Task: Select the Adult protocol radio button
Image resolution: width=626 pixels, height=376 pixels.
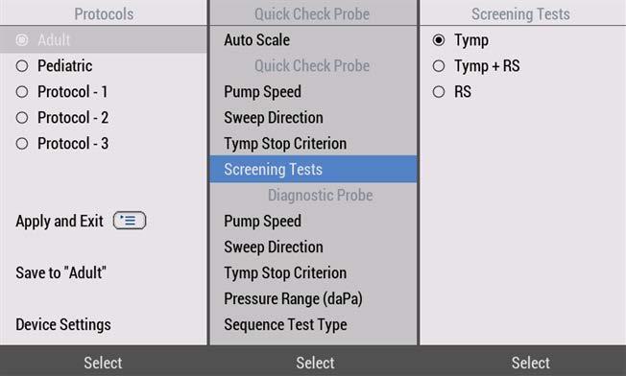Action: pyautogui.click(x=22, y=40)
